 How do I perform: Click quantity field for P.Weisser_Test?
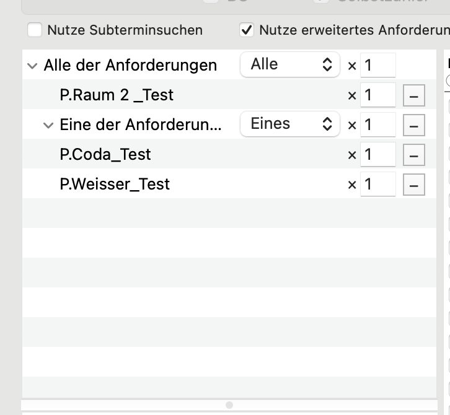[378, 184]
